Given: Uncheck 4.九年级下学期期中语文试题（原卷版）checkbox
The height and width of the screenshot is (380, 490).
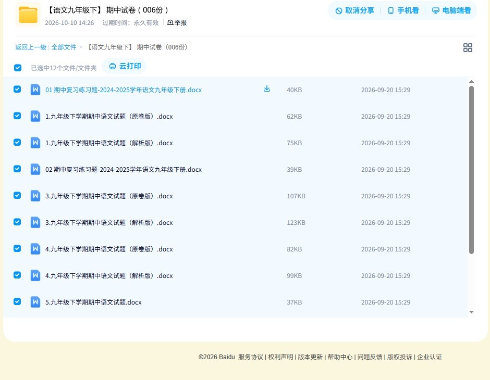Looking at the screenshot, I should click(17, 248).
